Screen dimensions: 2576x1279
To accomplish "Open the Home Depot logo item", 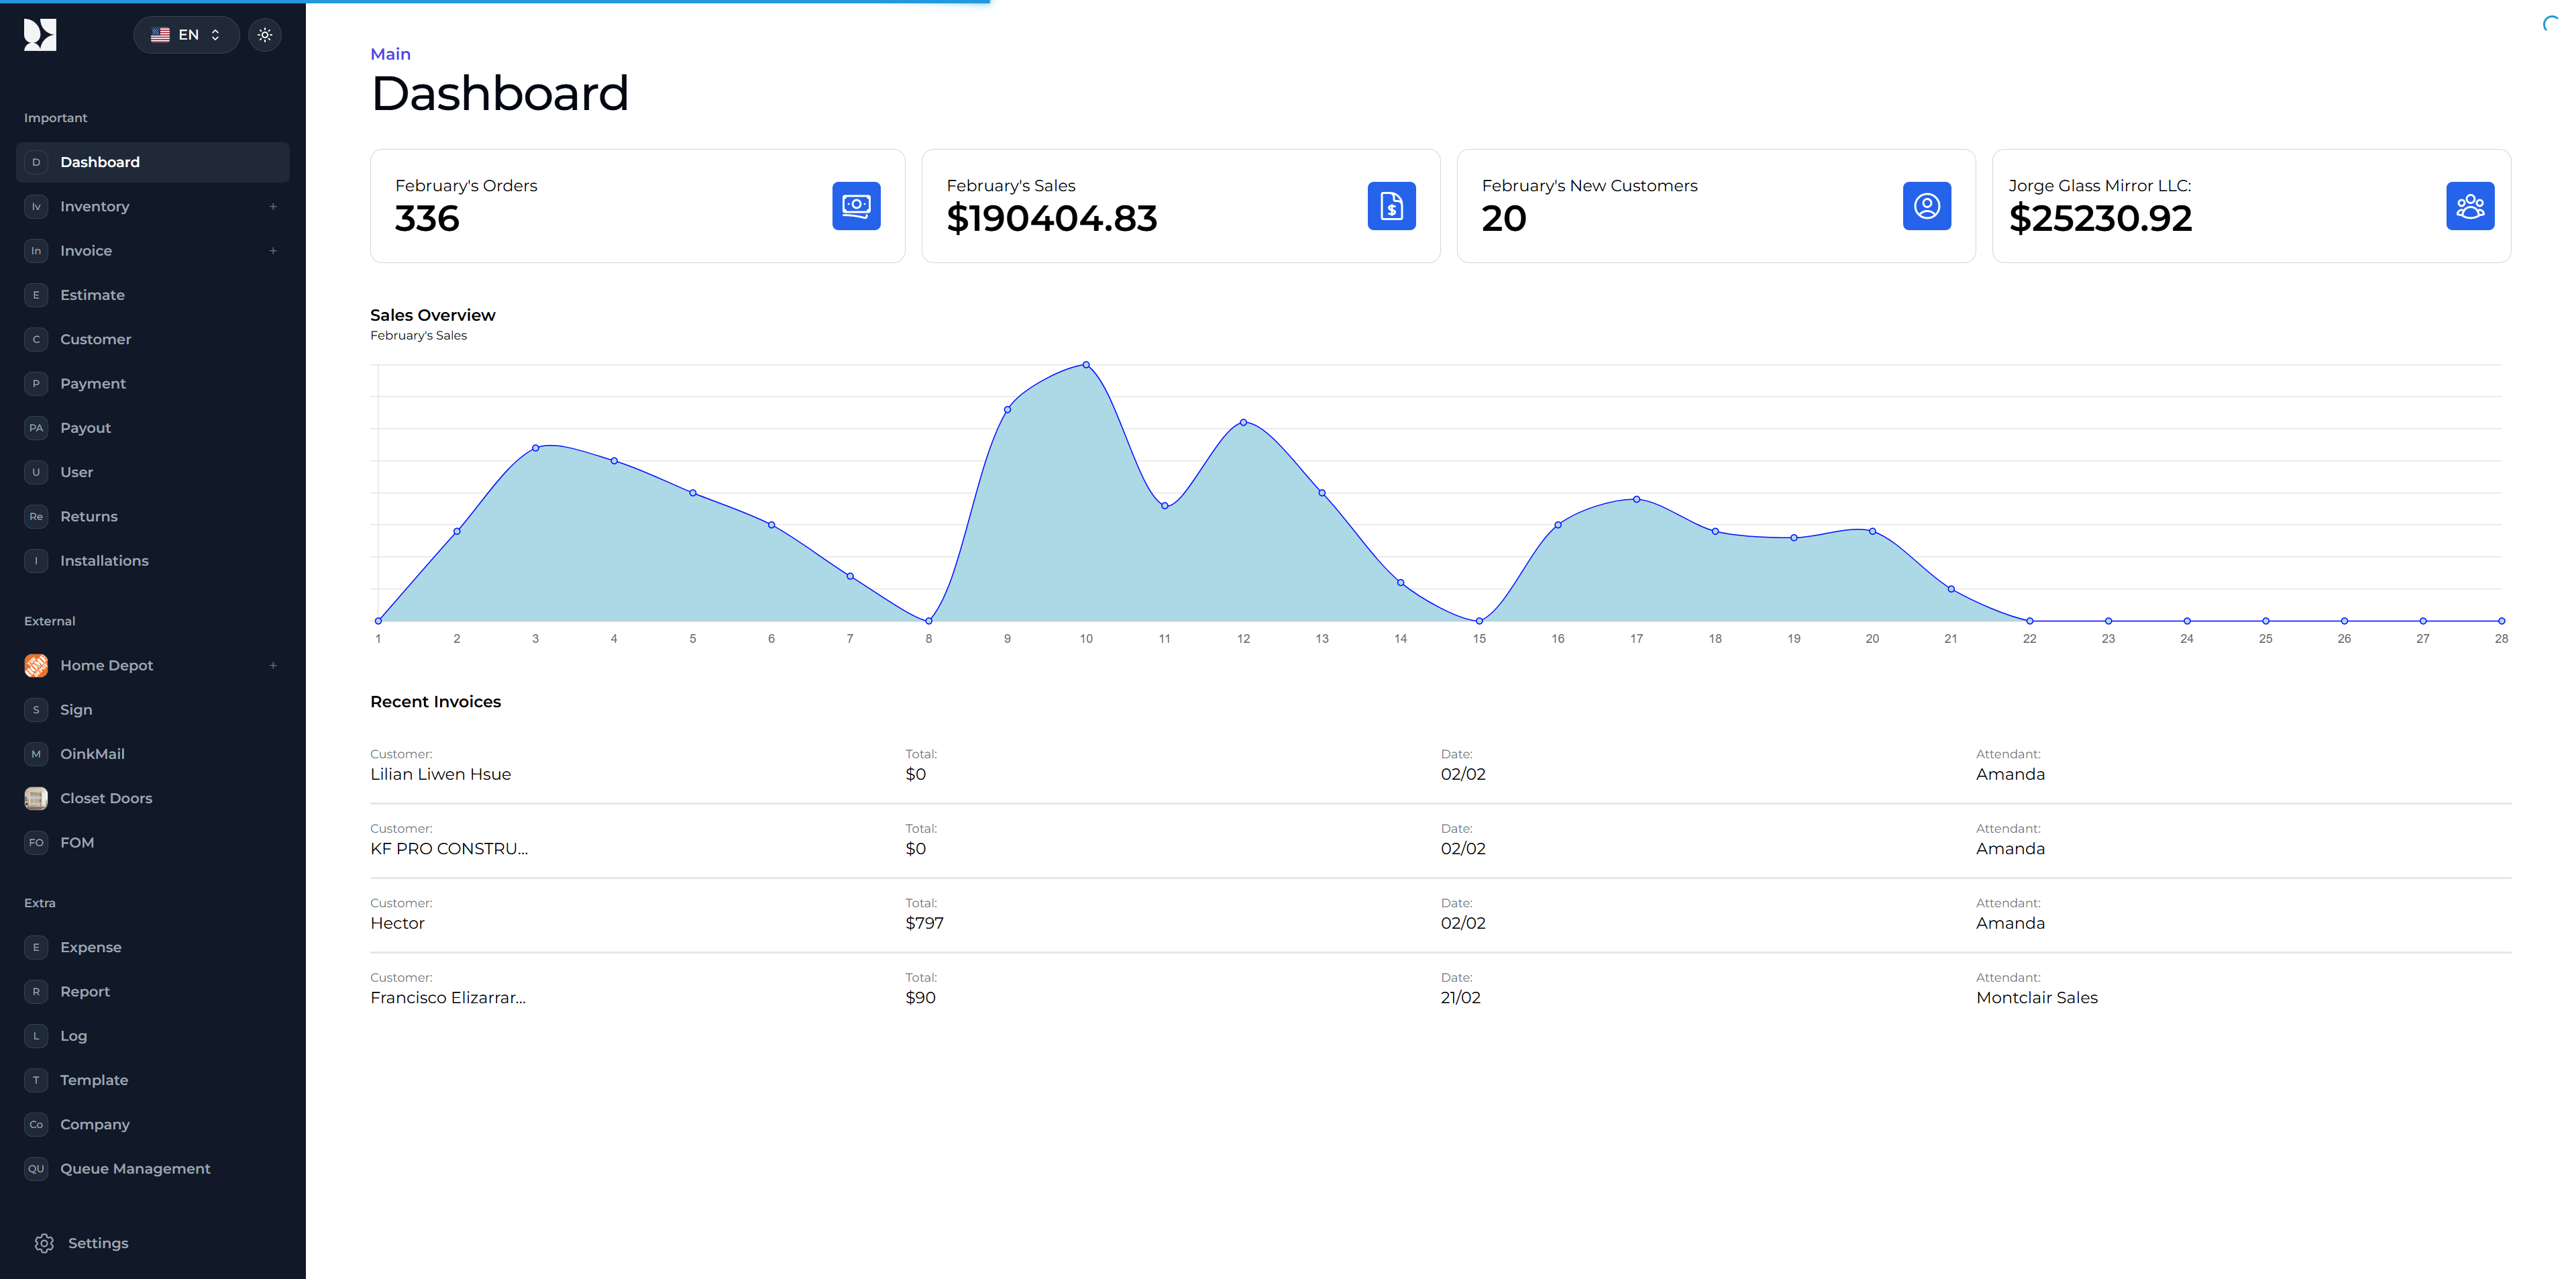I will 36,665.
